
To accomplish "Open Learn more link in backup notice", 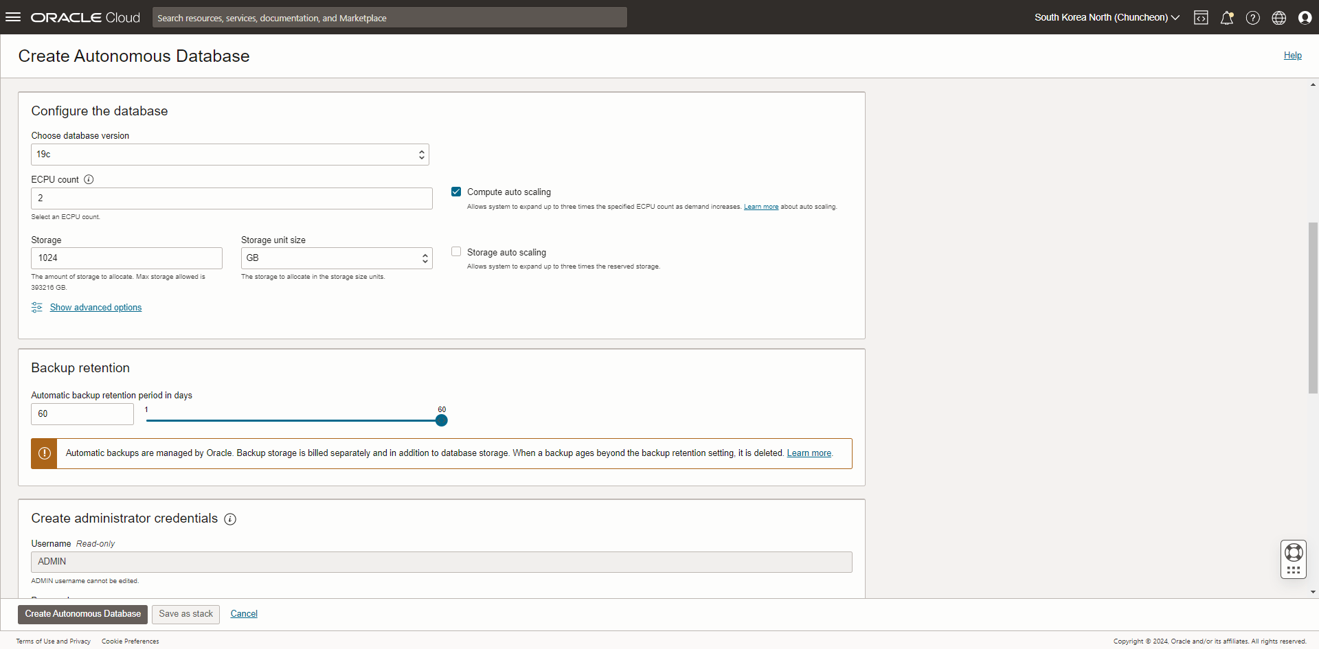I will click(x=809, y=453).
